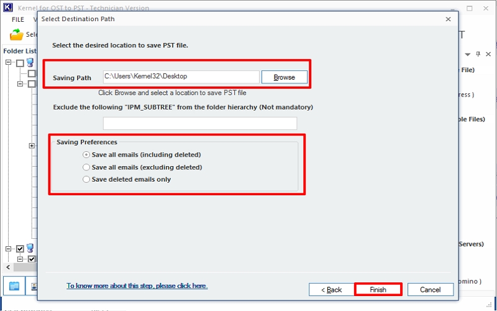
Task: Click the mailbox icon next to checked root
Action: pyautogui.click(x=30, y=249)
